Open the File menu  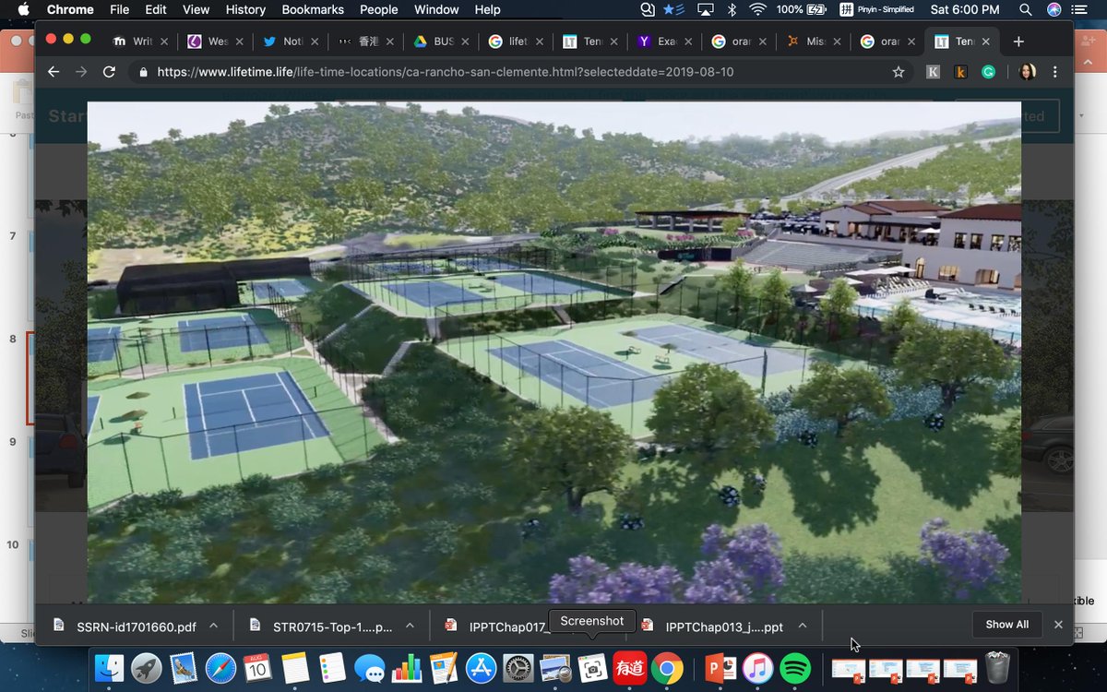(x=119, y=9)
